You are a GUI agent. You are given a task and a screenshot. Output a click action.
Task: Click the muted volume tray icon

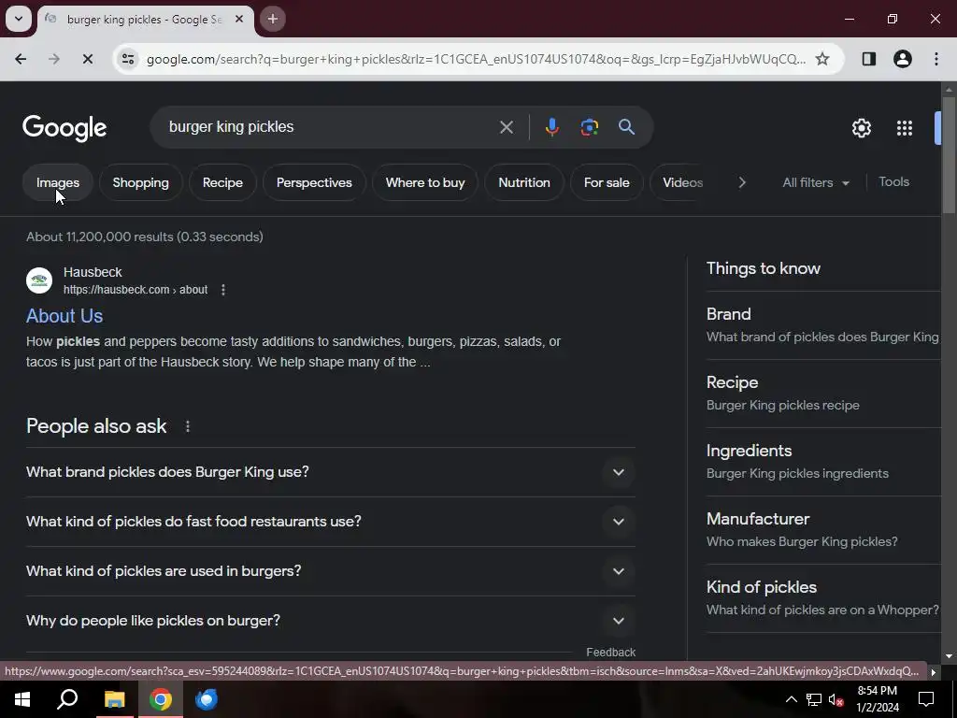[836, 699]
